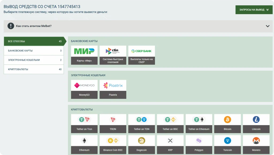The width and height of the screenshot is (274, 155).
Task: Click the Ethereum caption
Action: coord(84,150)
